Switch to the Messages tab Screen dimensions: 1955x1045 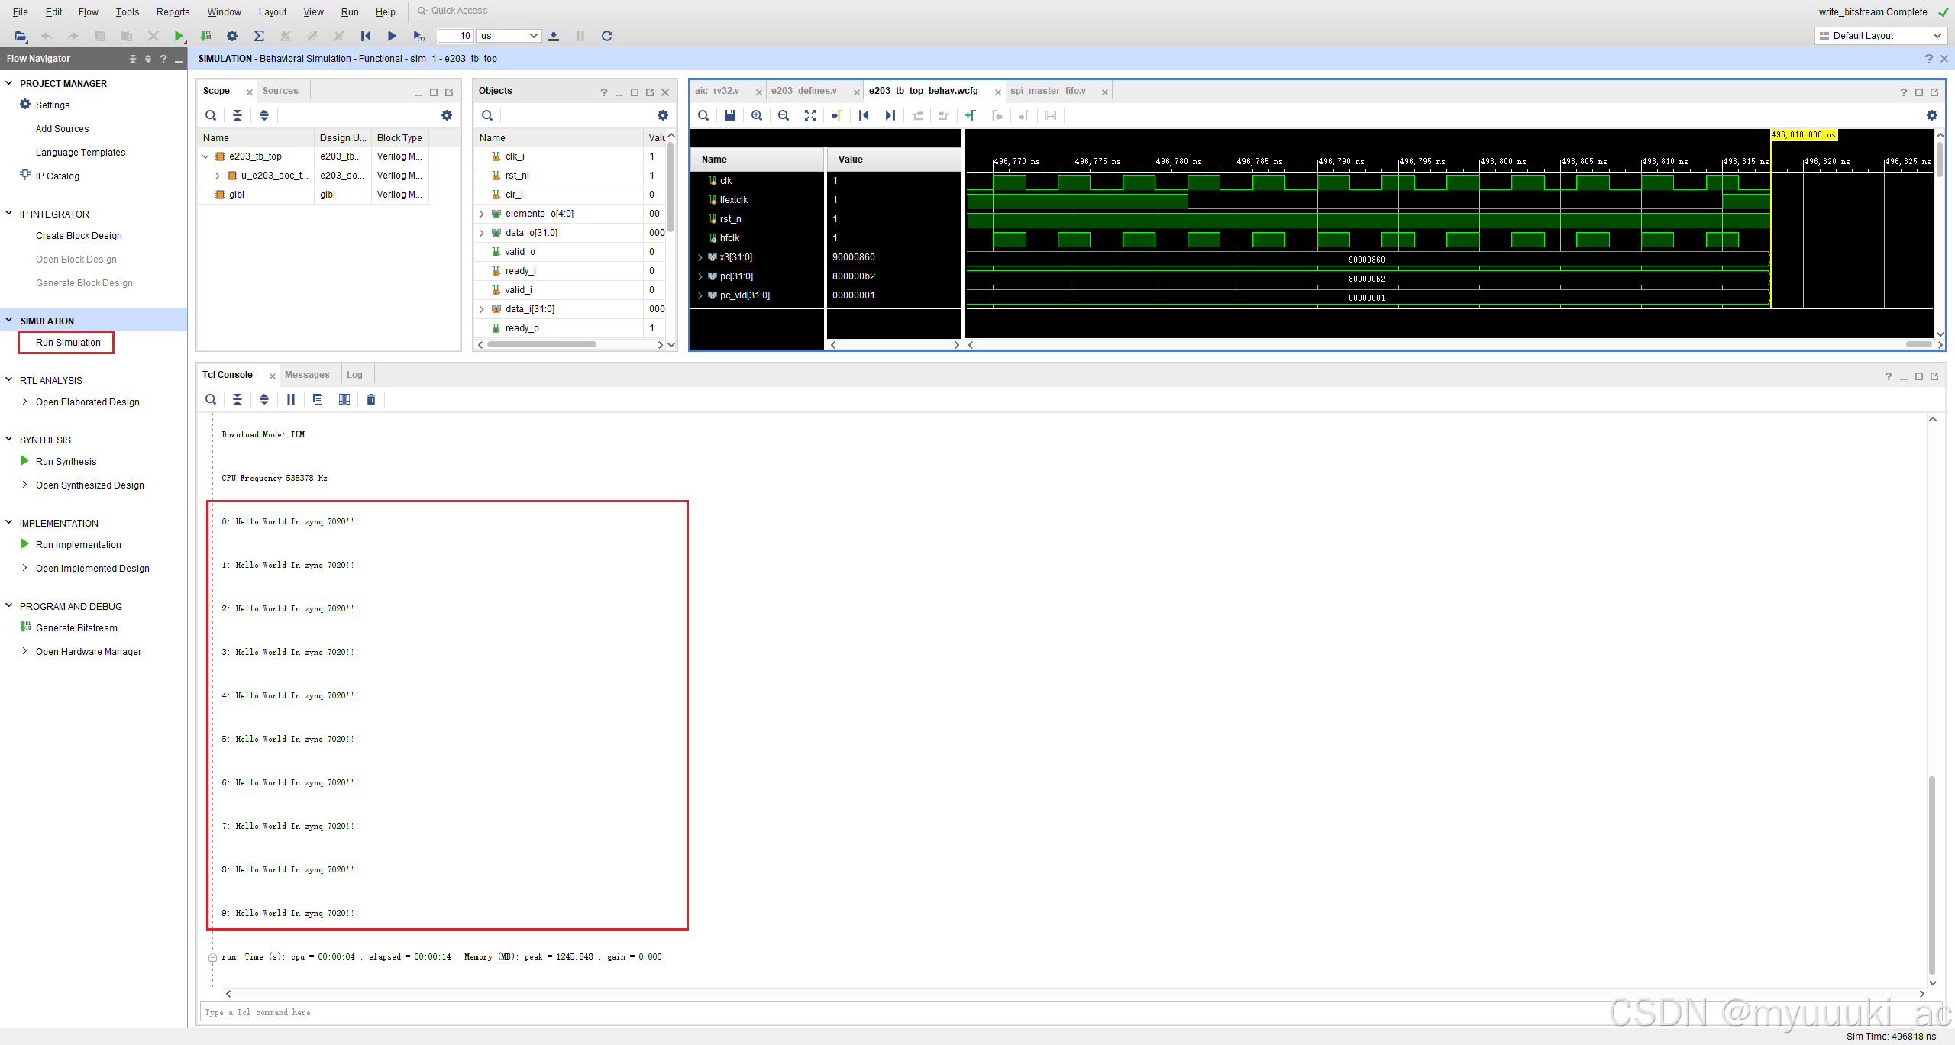click(307, 375)
